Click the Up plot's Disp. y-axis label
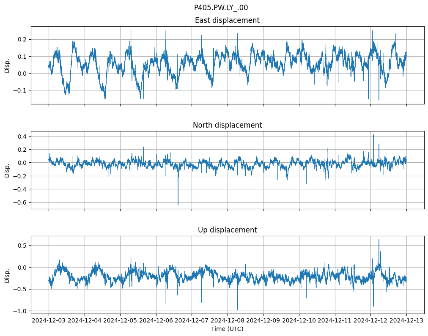Image resolution: width=428 pixels, height=336 pixels. 7,275
